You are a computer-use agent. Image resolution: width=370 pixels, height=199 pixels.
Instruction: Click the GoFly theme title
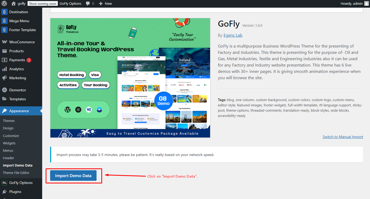(229, 24)
